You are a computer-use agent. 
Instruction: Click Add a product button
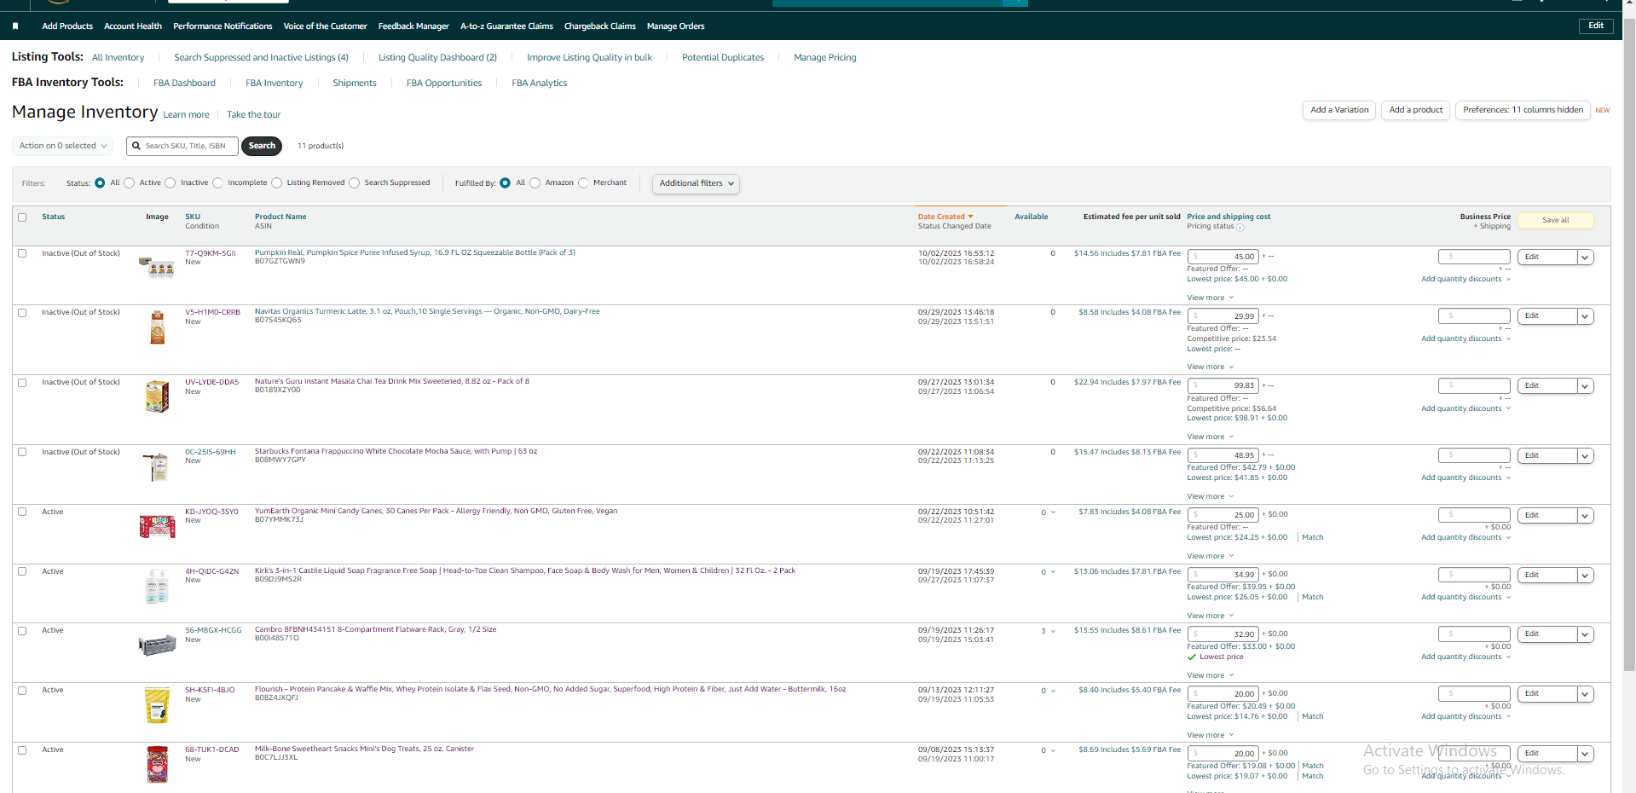tap(1416, 110)
